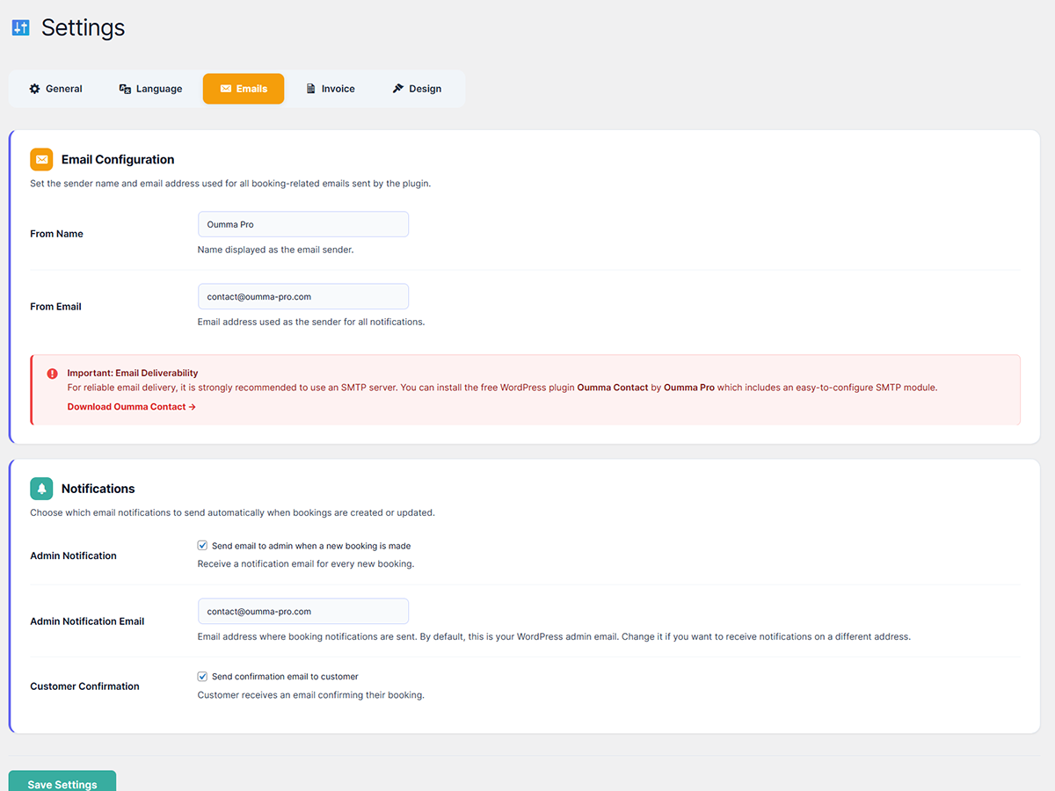Switch to the General tab
Viewport: 1055px width, 791px height.
56,89
